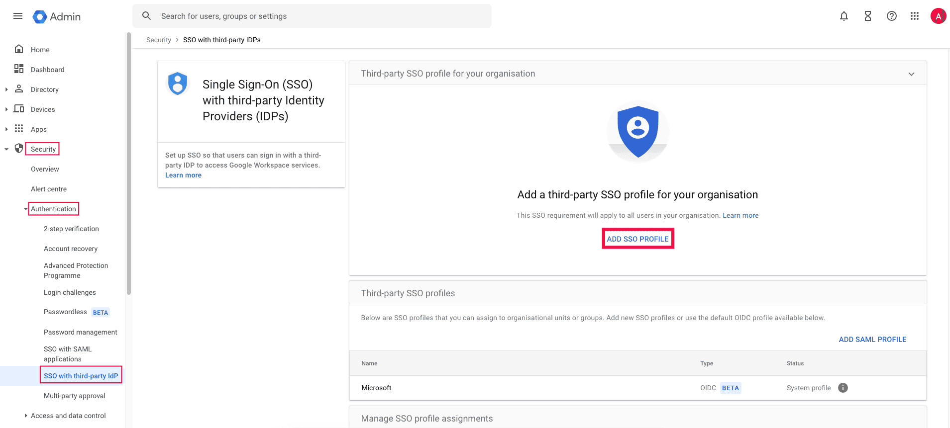Click the Security breadcrumb link
This screenshot has width=950, height=428.
point(158,40)
